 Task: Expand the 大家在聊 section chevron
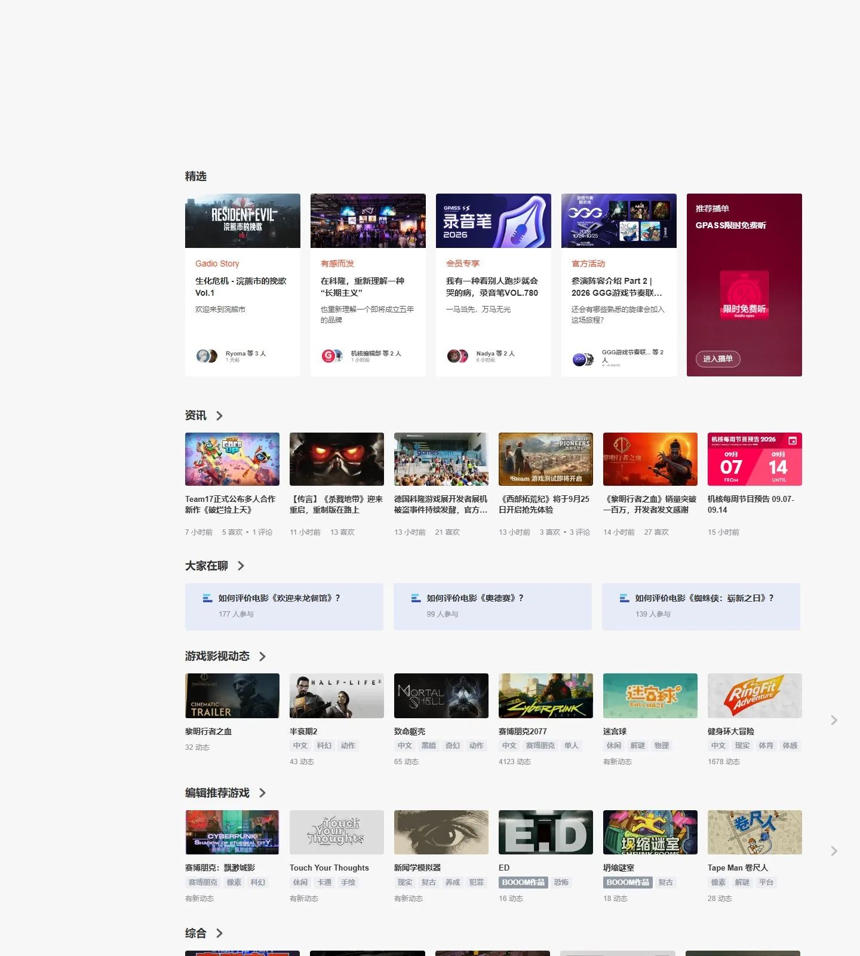coord(241,566)
